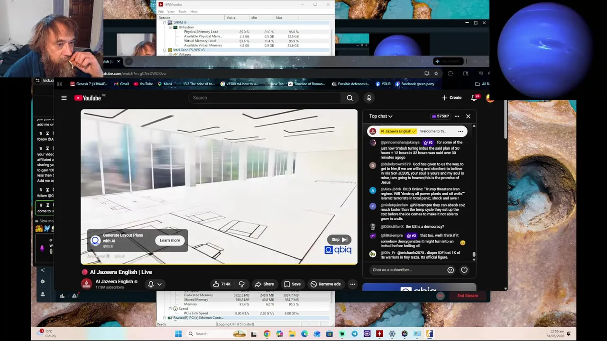Open Timeline of Roman bookmark

click(306, 84)
